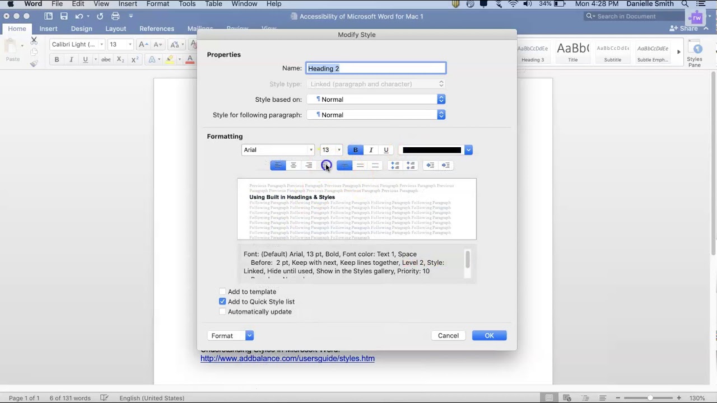Set align left in Modify Style
The height and width of the screenshot is (403, 717).
pos(278,165)
